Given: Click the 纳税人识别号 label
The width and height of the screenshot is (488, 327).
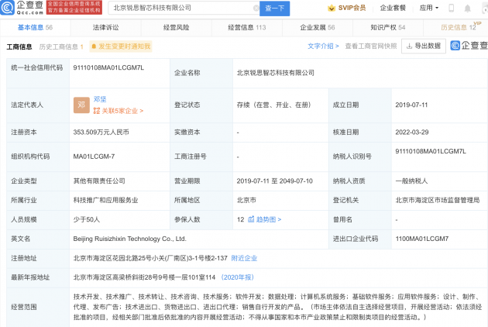Looking at the screenshot, I should click(x=352, y=157).
